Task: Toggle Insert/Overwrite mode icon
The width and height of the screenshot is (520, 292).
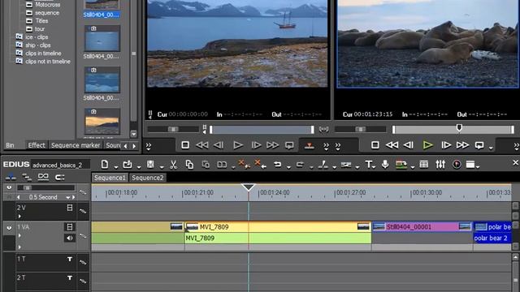Action: [11, 178]
